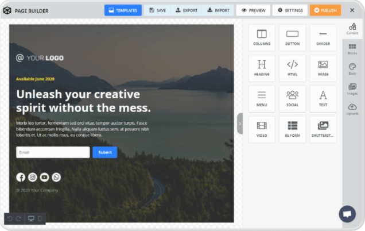Click the orange Publish button
Viewport: 365px width, 231px height.
[325, 10]
